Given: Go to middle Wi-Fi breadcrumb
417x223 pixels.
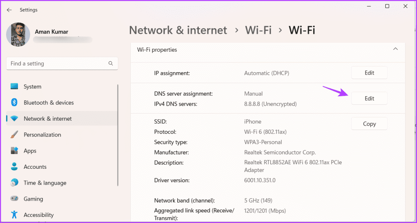Looking at the screenshot, I should click(258, 30).
